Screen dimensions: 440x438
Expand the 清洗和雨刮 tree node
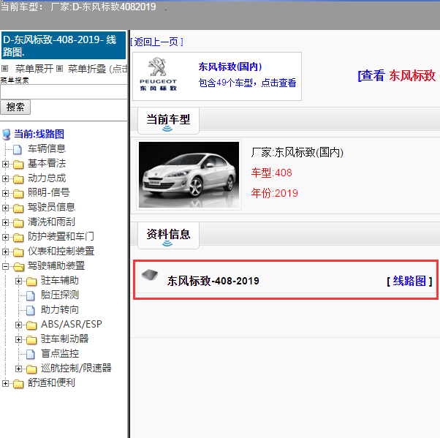[5, 222]
